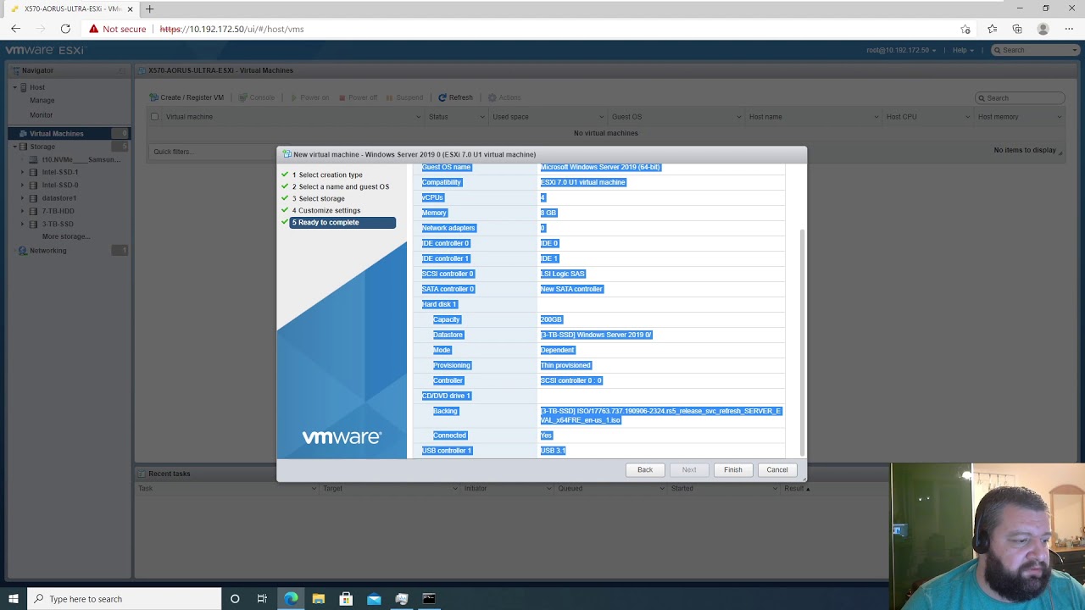1085x610 pixels.
Task: Collapse the Storage tree node
Action: pos(14,147)
